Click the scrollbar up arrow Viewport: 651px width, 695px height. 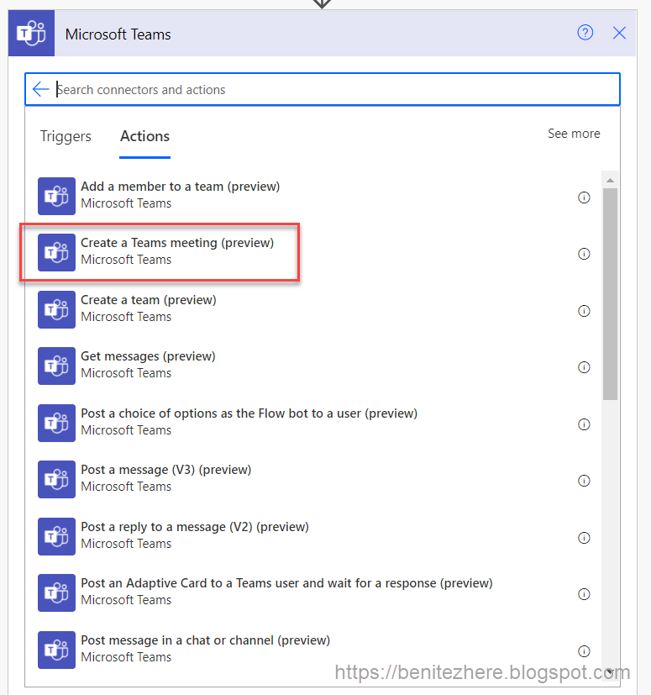(610, 180)
